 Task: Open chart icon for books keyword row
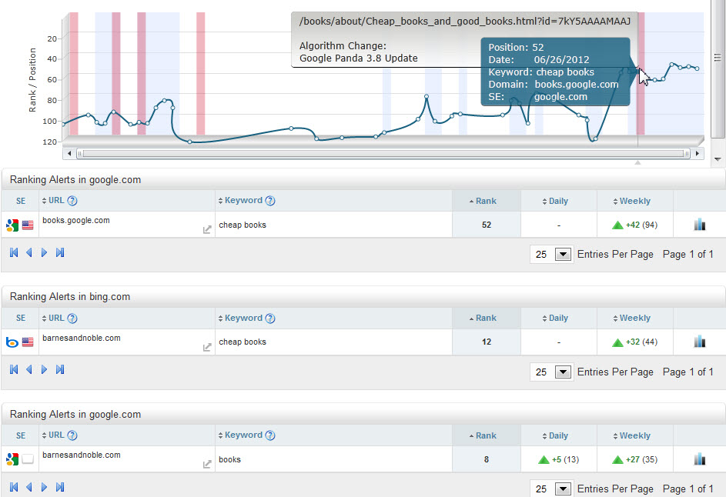point(699,459)
